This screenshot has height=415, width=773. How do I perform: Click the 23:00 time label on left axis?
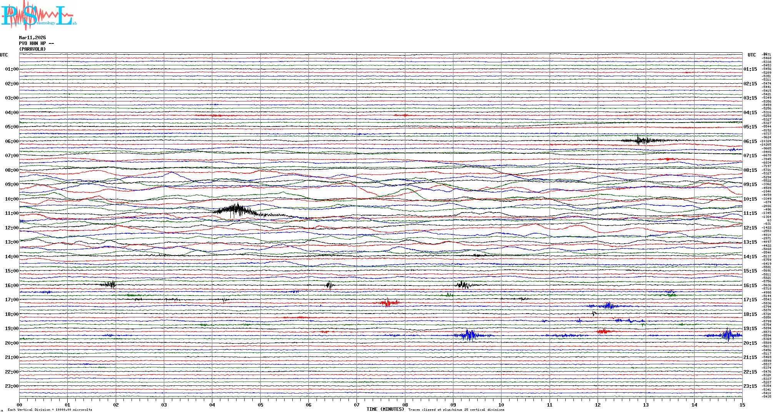pos(12,386)
